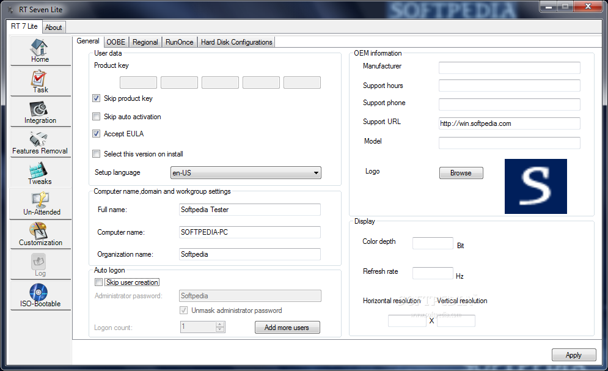
Task: Open the ISO-Bootable section
Action: point(40,295)
